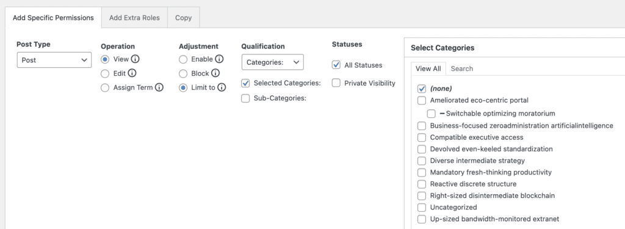Click the Operation heading
The image size is (625, 229).
pyautogui.click(x=118, y=46)
